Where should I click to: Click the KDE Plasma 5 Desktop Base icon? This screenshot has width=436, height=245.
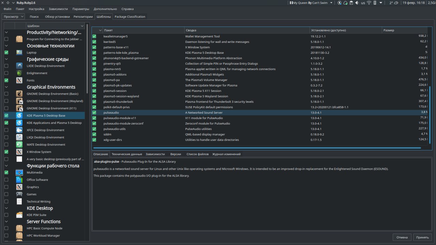pyautogui.click(x=19, y=116)
